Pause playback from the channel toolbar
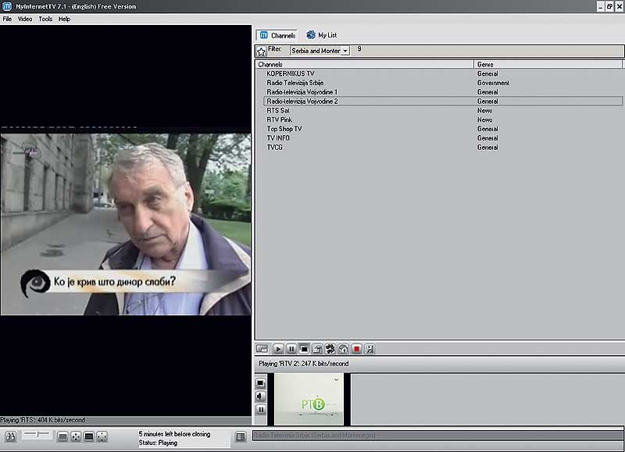 (291, 349)
